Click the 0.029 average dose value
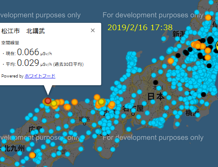This screenshot has height=167, width=218. [x=28, y=63]
